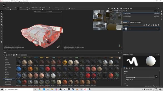This screenshot has width=163, height=91.
Task: Select Materials shelf category
Action: point(7,78)
